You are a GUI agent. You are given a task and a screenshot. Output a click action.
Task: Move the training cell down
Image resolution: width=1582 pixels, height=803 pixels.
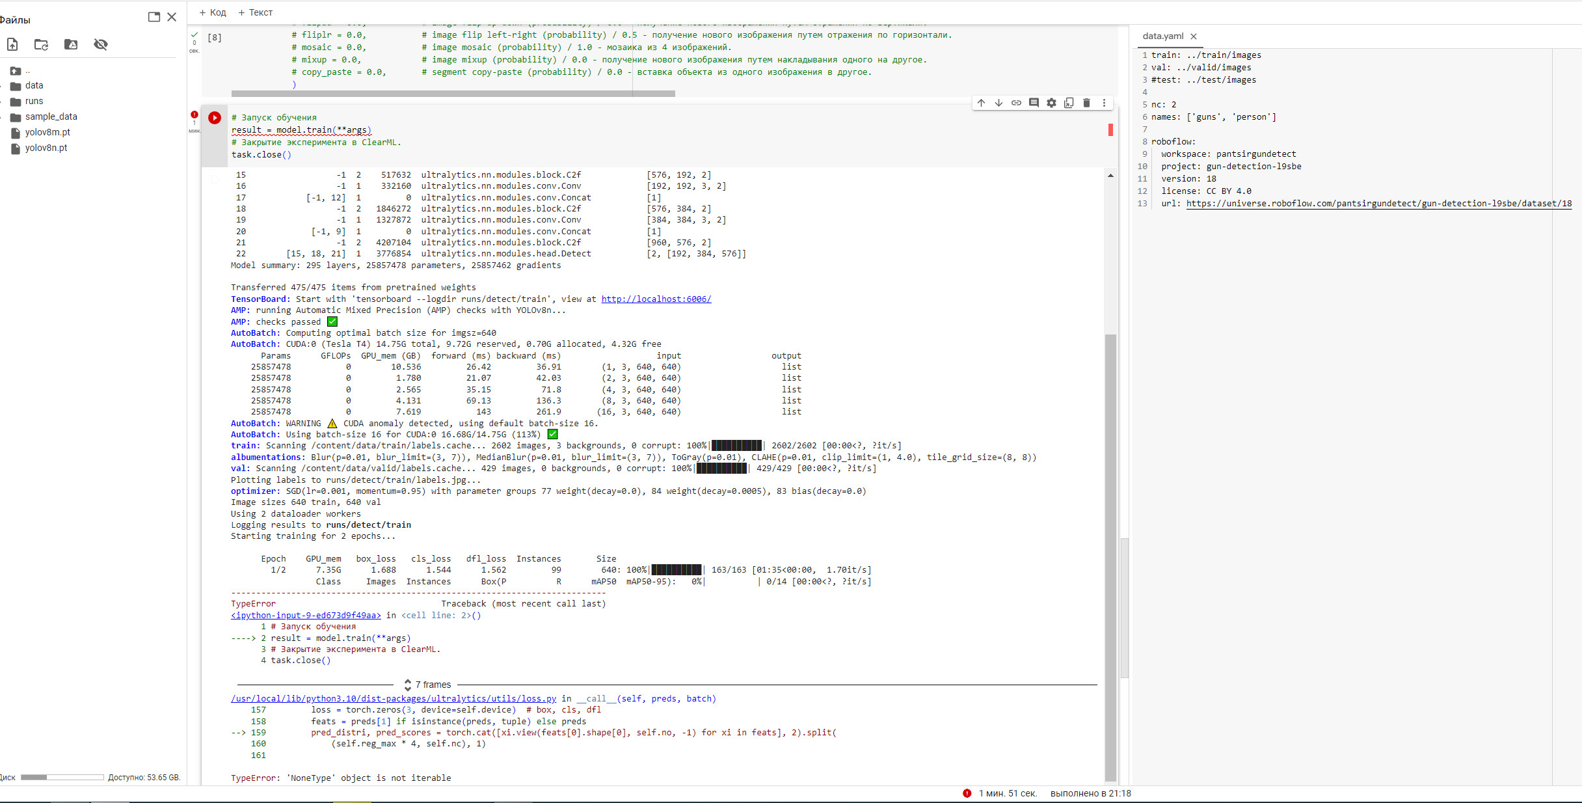pos(999,102)
